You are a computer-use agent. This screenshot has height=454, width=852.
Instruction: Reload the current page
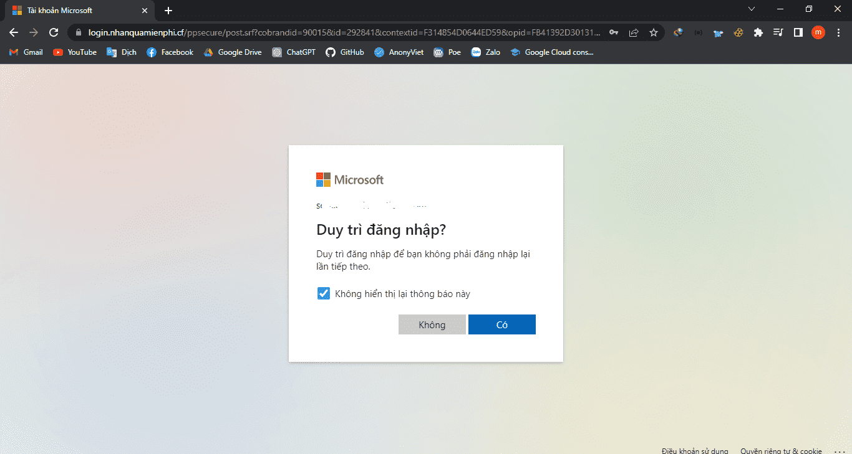[x=54, y=32]
